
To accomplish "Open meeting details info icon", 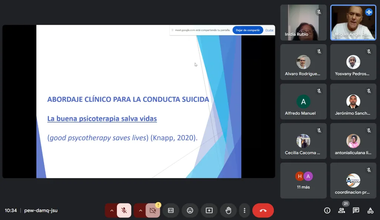I will [x=327, y=210].
